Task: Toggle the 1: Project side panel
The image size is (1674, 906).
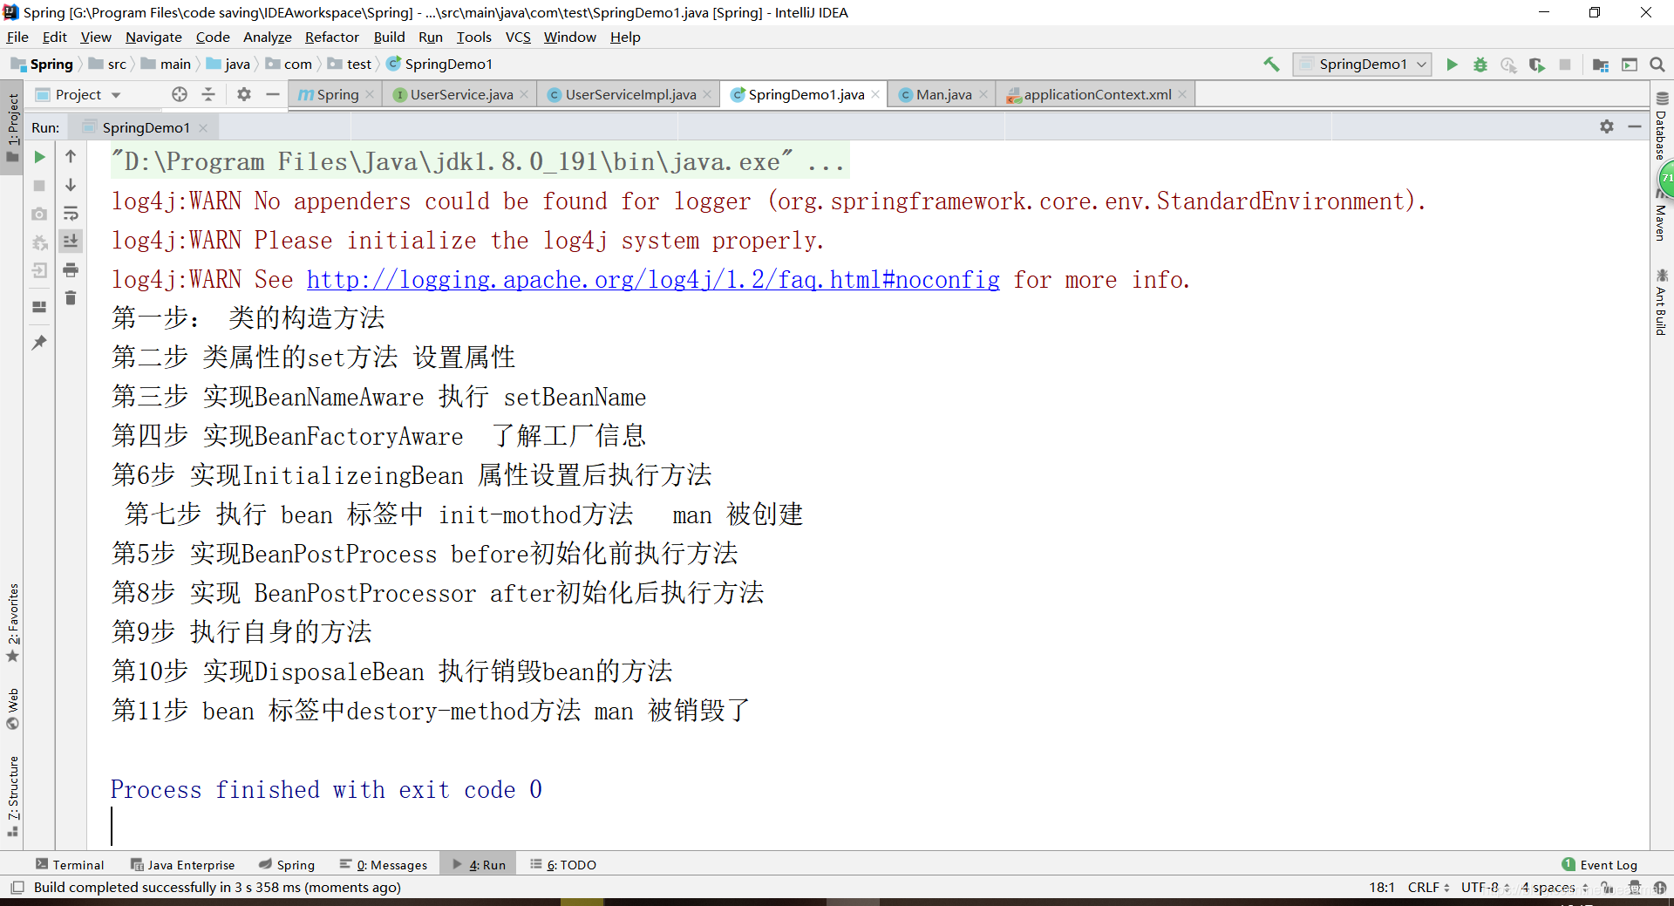Action: coord(12,128)
